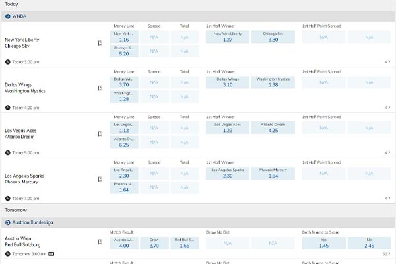Image resolution: width=396 pixels, height=264 pixels.
Task: Bet Dallas Wings money line at 3.70
Action: (124, 82)
